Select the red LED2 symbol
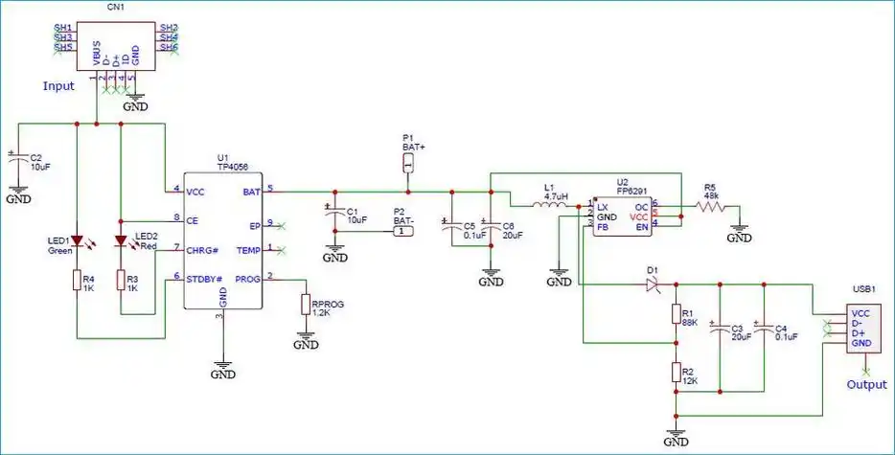Image resolution: width=895 pixels, height=455 pixels. pos(121,240)
